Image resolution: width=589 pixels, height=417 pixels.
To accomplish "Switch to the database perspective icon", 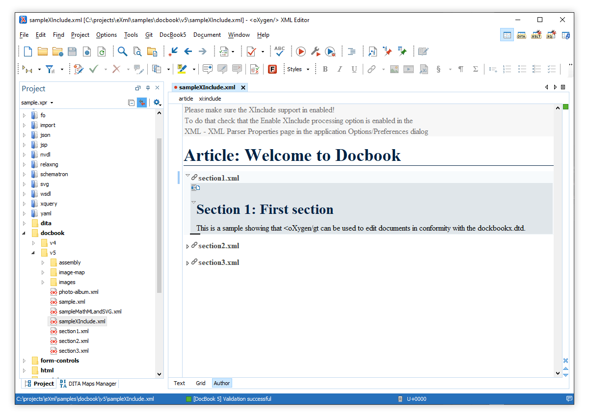I will point(565,35).
